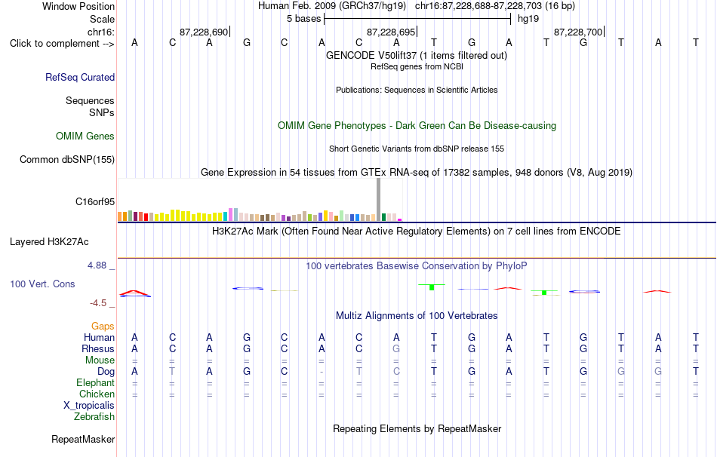Screen dimensions: 717x457
Task: Click the magenta last bar in GTEx chart
Action: (x=400, y=219)
